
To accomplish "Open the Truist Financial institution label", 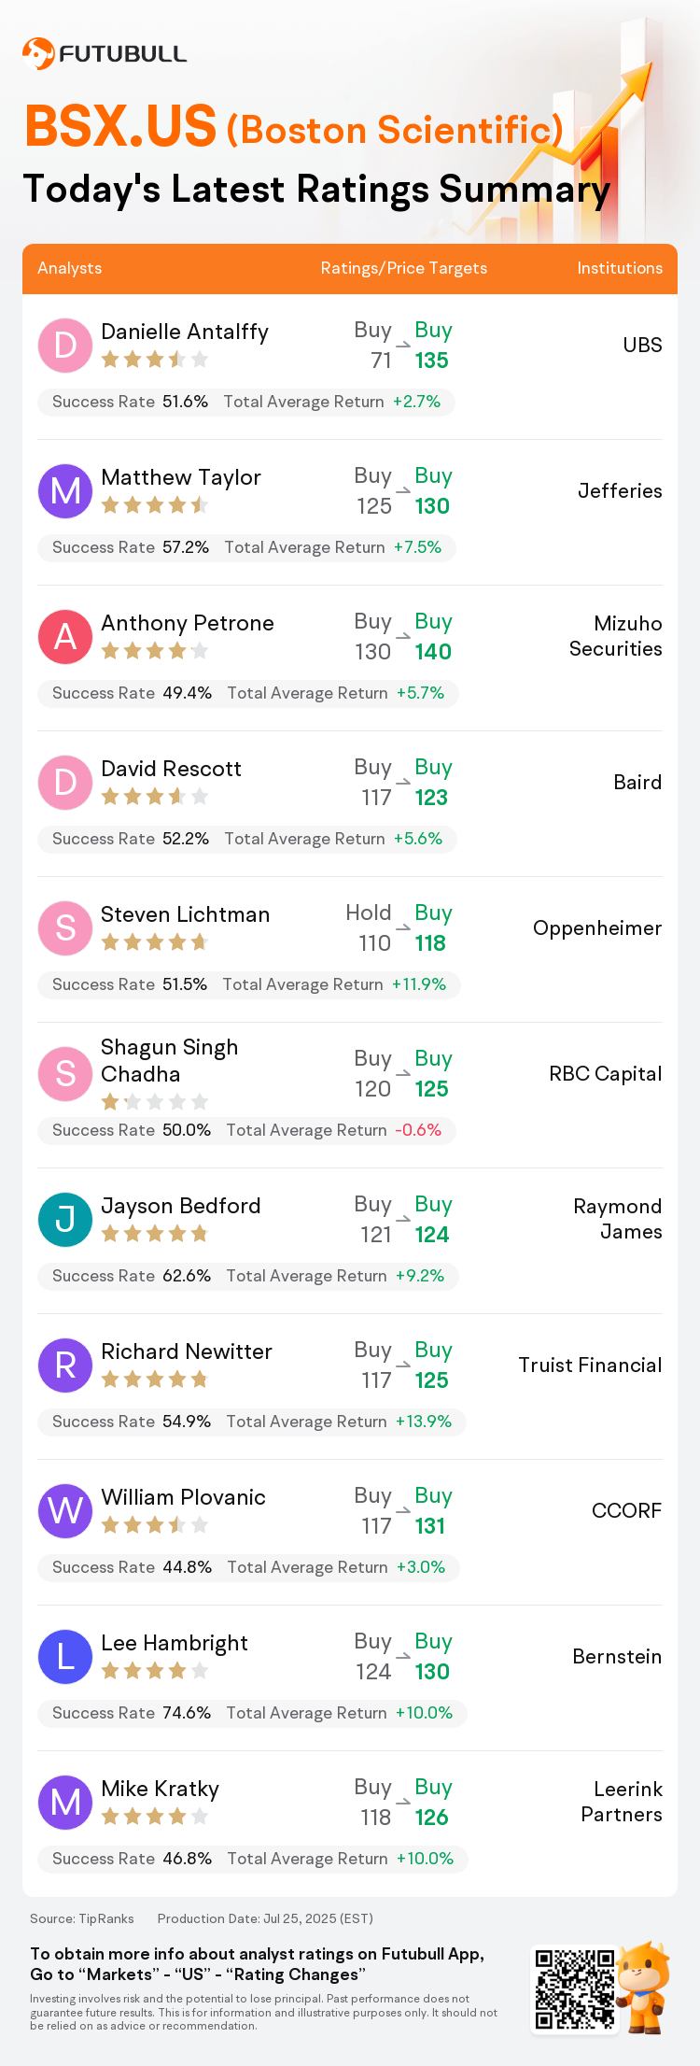I will point(591,1365).
